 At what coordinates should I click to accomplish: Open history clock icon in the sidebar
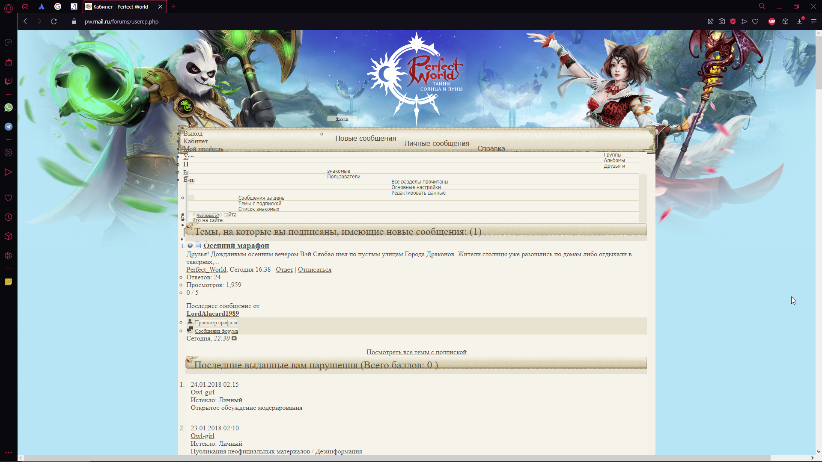[x=9, y=217]
